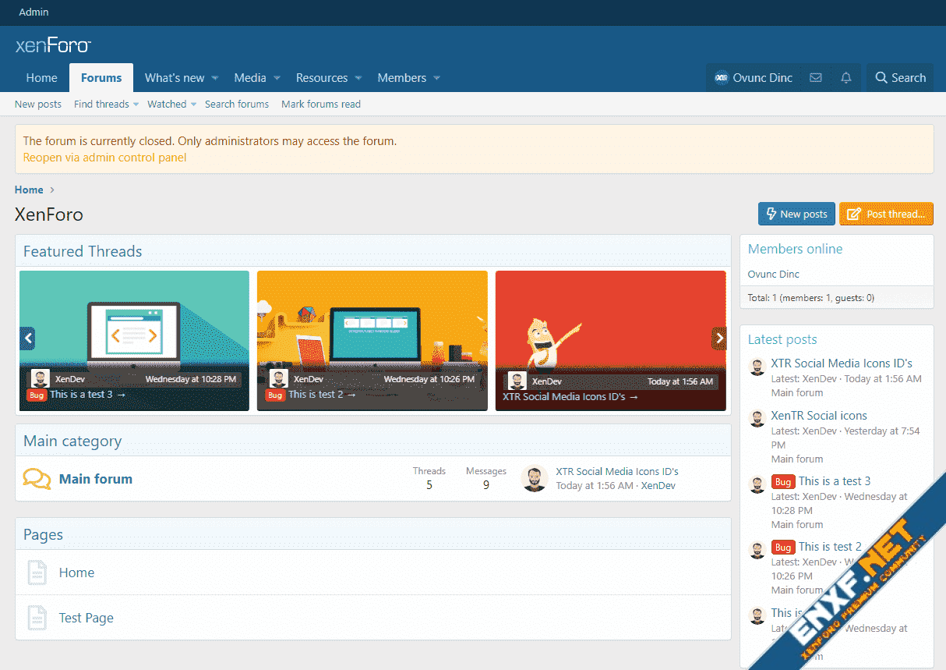Screen dimensions: 946x670
Task: Open the Watched dropdown
Action: (x=193, y=105)
